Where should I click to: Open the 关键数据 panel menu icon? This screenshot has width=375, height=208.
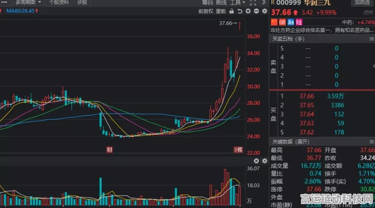(372, 142)
